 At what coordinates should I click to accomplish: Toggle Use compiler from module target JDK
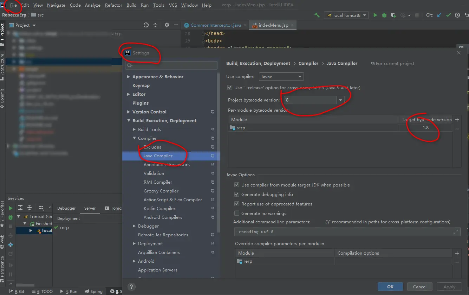coord(237,185)
